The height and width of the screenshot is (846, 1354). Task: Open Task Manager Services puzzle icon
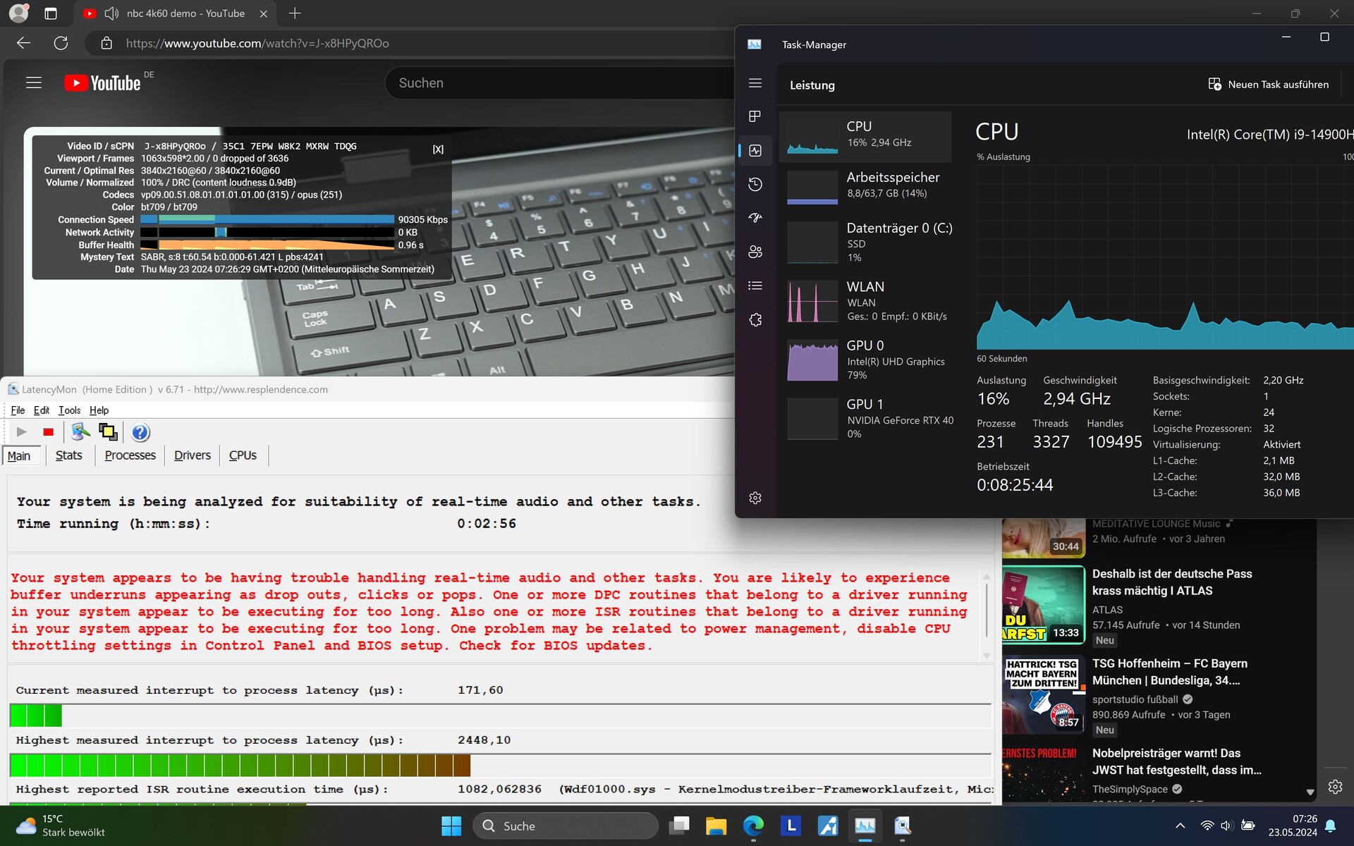pyautogui.click(x=755, y=319)
